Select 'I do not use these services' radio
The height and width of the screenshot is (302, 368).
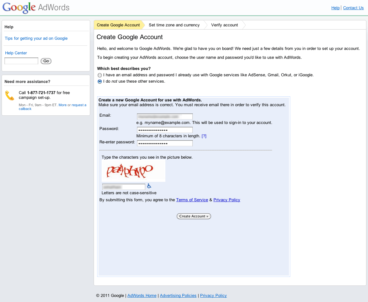pyautogui.click(x=100, y=81)
